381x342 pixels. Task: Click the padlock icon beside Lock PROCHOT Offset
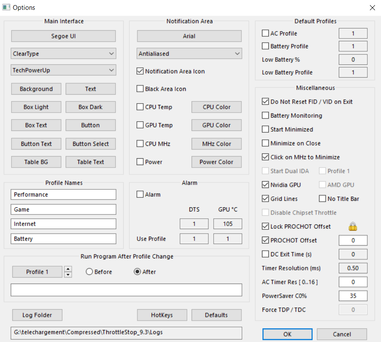pos(352,226)
